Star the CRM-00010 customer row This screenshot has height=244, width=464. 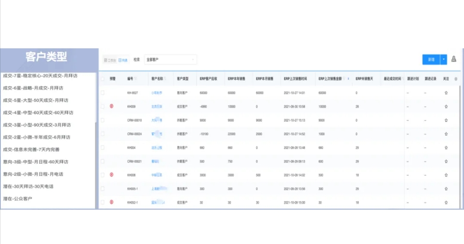pos(446,120)
